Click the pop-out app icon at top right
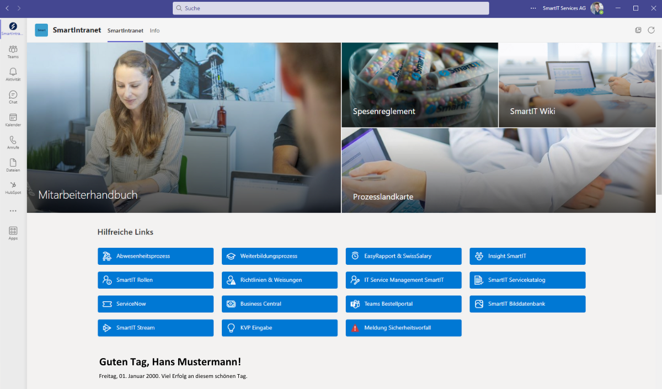 tap(638, 30)
